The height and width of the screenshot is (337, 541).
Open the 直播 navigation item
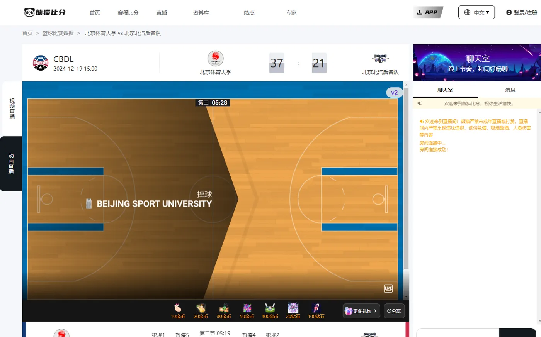click(162, 13)
